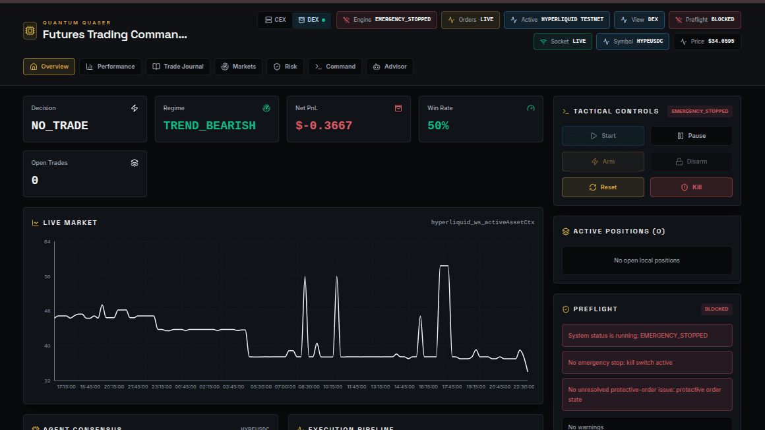Click the layers icon on Open Trades card
This screenshot has width=765, height=430.
tap(135, 163)
